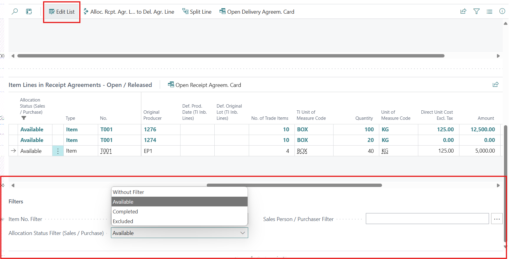
Task: Click the Sales Person / Purchaser Filter field
Action: (x=427, y=219)
